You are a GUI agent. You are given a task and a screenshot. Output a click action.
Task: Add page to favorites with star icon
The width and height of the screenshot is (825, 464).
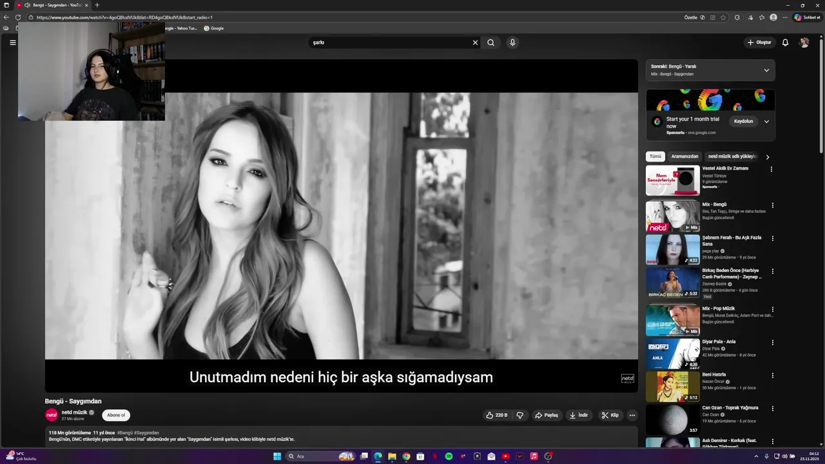pyautogui.click(x=723, y=17)
